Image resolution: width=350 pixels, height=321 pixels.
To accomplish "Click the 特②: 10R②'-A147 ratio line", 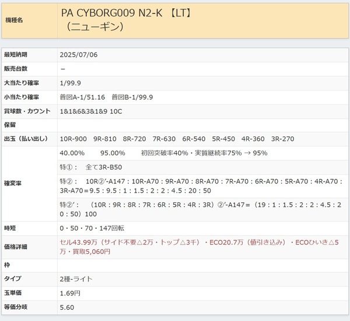I will tap(201, 186).
